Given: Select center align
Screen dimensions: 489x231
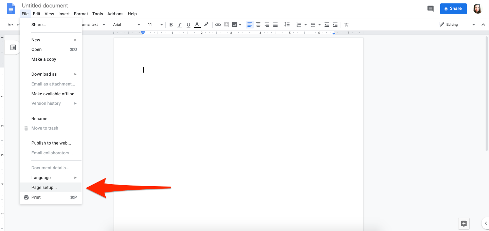Looking at the screenshot, I should [258, 25].
